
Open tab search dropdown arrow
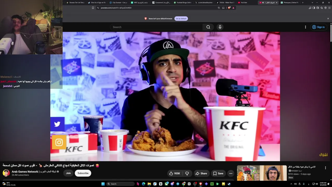312,3
